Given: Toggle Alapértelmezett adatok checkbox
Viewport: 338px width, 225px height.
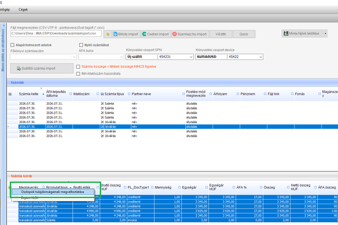Looking at the screenshot, I should tap(12, 45).
